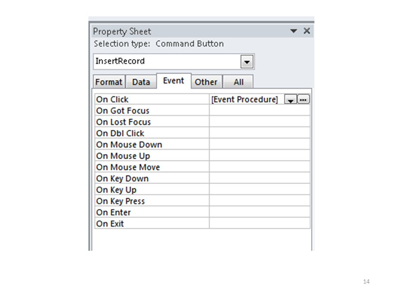Click the [Event Procedure] text in On Click
The width and height of the screenshot is (393, 295).
245,100
